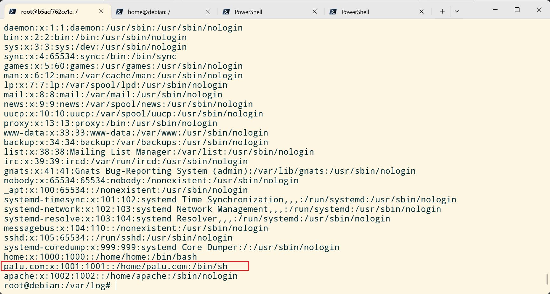This screenshot has width=550, height=294.
Task: Open a new tab with the plus button
Action: tap(442, 11)
